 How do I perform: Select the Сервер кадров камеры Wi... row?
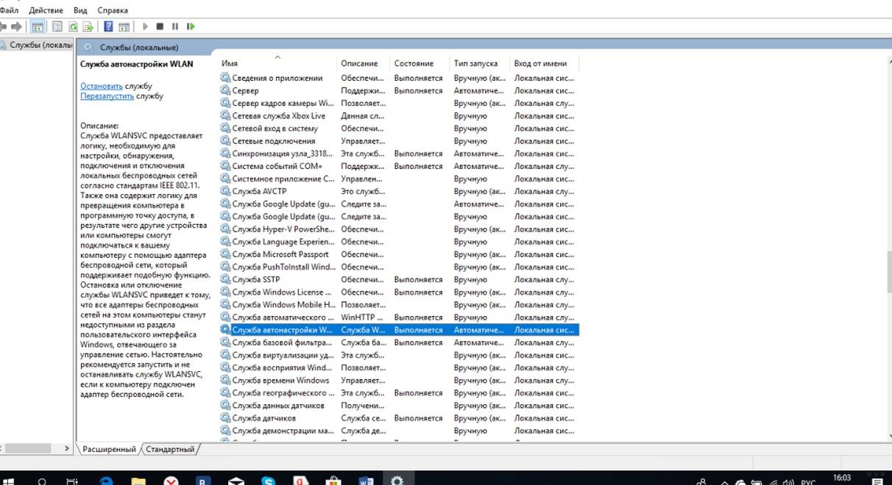pyautogui.click(x=399, y=104)
